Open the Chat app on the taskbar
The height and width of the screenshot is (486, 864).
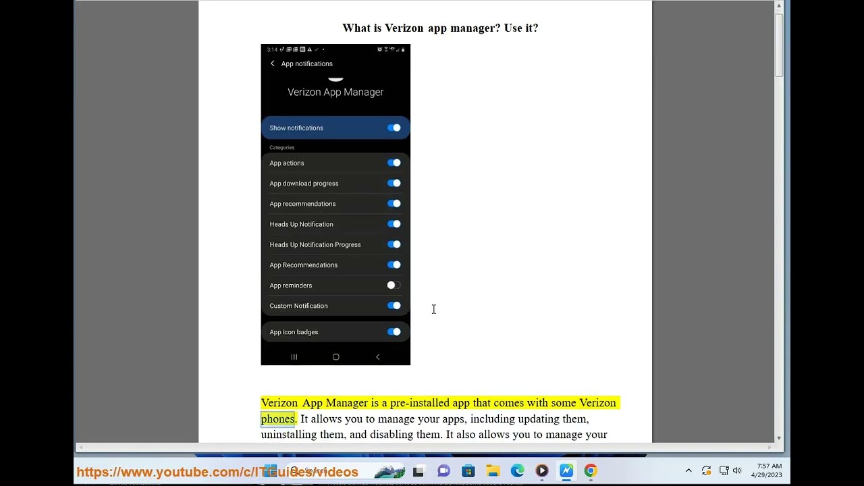click(x=443, y=471)
